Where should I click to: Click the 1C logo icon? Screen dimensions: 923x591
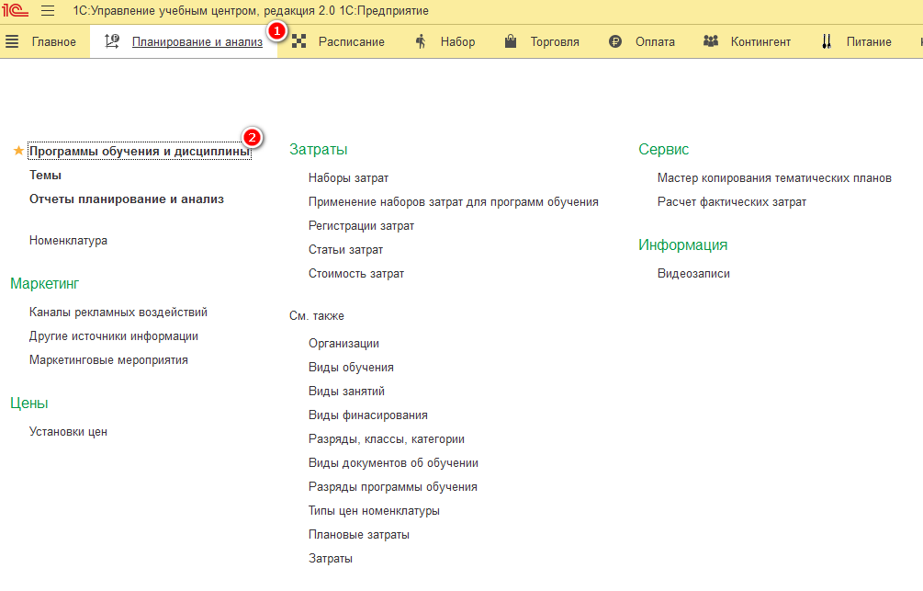(15, 10)
